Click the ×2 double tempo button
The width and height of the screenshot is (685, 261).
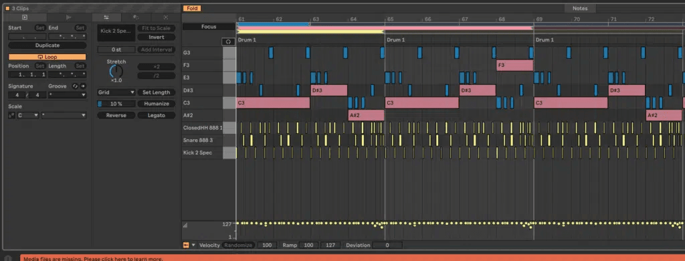coord(157,67)
